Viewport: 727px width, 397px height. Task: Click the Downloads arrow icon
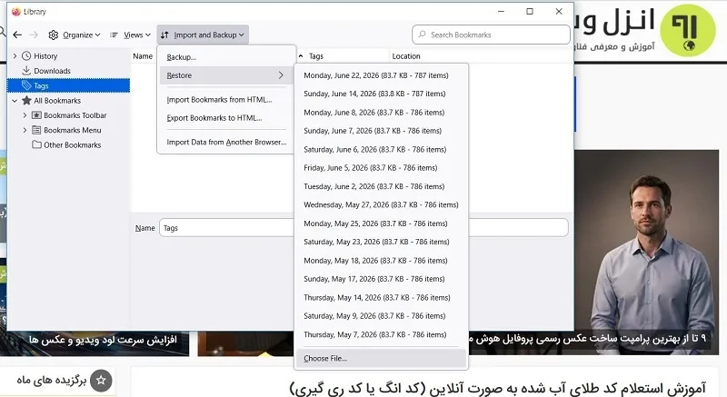[x=26, y=71]
